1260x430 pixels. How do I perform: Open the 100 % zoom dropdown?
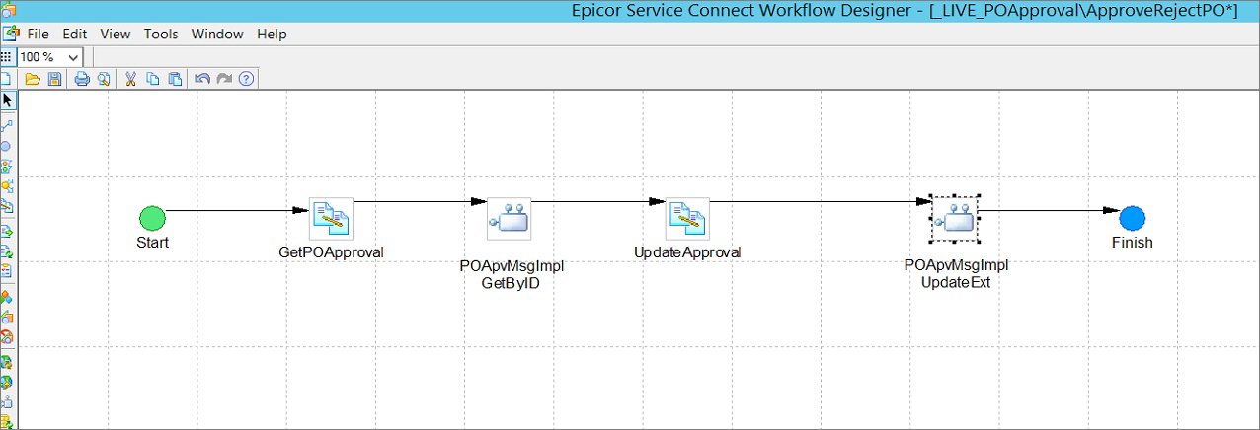[x=72, y=57]
